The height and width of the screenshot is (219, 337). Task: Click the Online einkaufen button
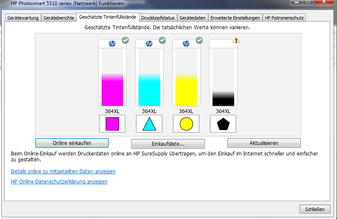coord(72,143)
